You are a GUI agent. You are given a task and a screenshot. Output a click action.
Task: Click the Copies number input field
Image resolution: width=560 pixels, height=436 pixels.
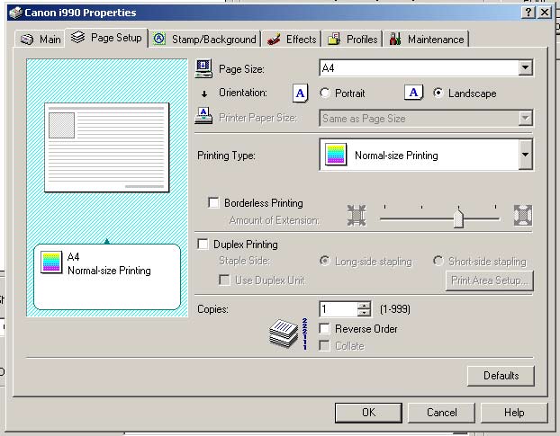point(339,309)
